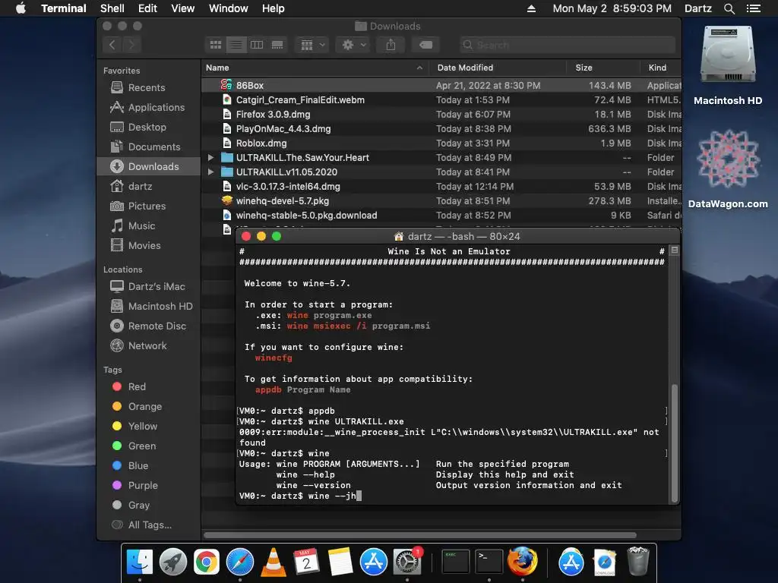The height and width of the screenshot is (583, 778).
Task: Open the Terminal application menu
Action: [x=64, y=8]
